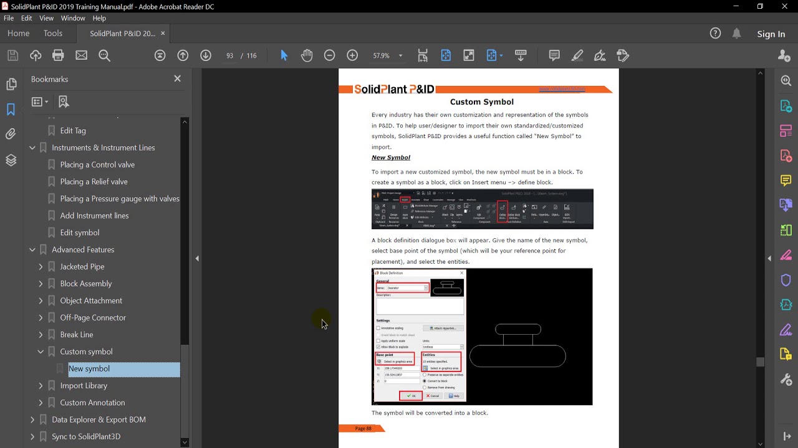Open the Add comment tool

pos(554,55)
